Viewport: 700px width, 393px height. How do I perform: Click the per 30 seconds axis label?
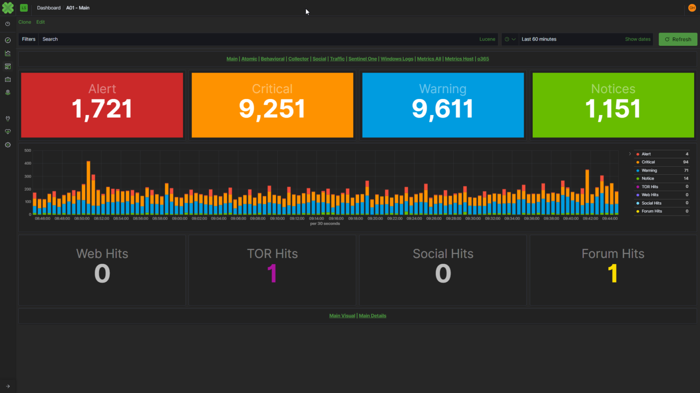click(x=325, y=224)
